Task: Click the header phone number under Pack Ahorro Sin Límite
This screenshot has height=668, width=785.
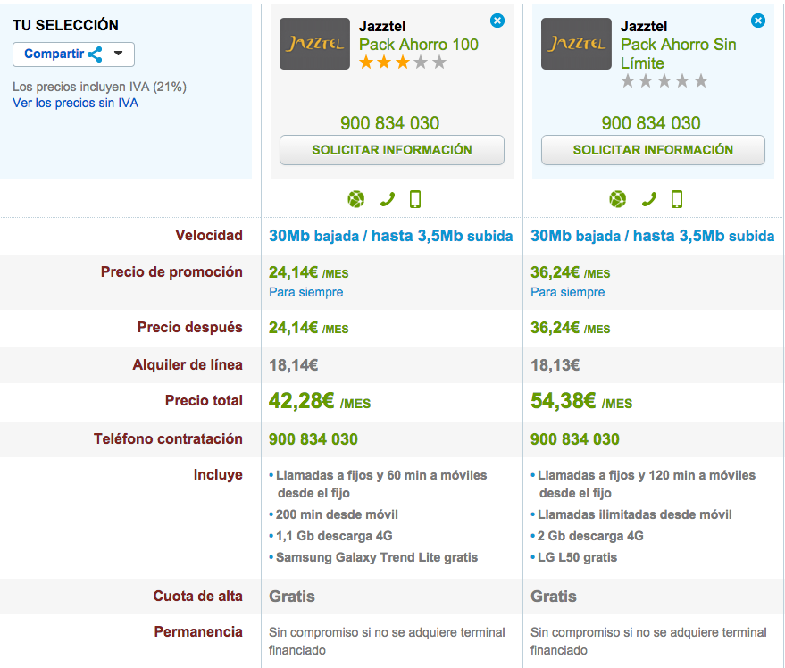Action: [651, 123]
